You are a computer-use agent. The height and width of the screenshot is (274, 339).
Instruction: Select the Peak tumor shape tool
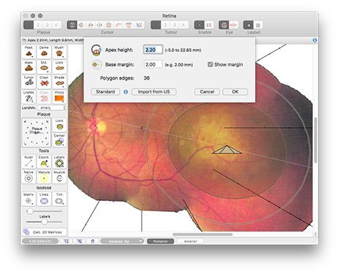tap(28, 52)
